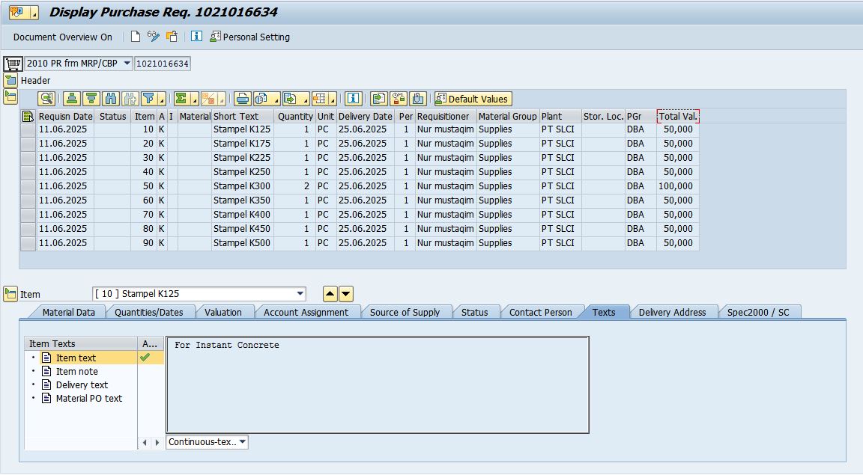Switch to the Valuation tab

click(x=223, y=312)
